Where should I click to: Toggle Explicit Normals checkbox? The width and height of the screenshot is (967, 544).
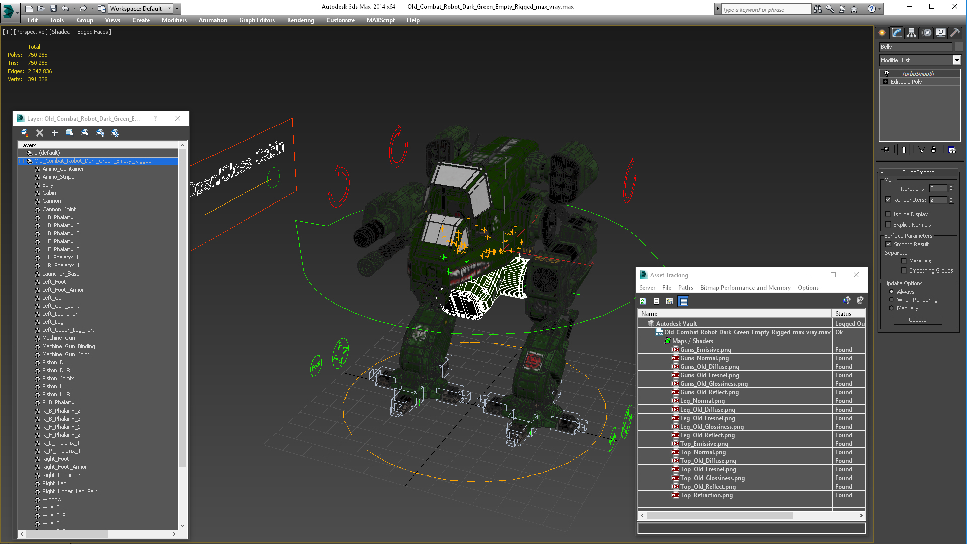pos(888,225)
